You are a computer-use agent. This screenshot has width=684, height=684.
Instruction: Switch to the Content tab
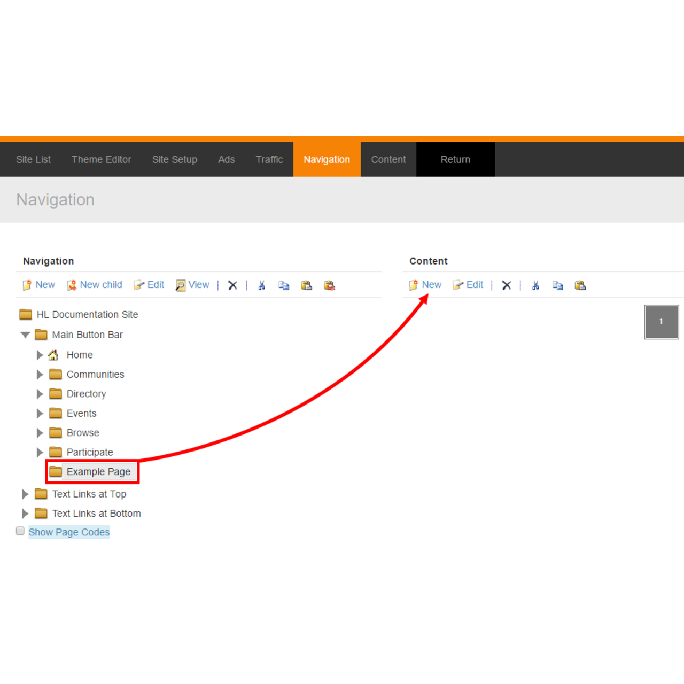(388, 159)
